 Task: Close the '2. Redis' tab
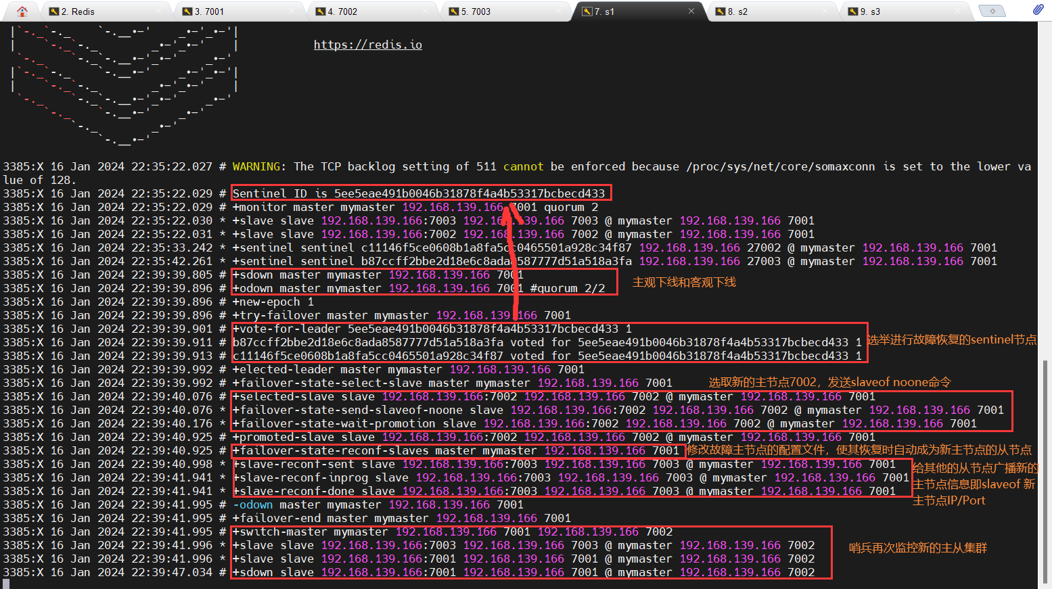(x=158, y=11)
